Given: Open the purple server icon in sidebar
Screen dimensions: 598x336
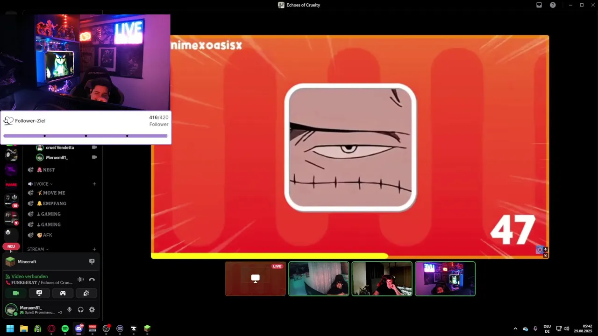Looking at the screenshot, I should (x=11, y=170).
